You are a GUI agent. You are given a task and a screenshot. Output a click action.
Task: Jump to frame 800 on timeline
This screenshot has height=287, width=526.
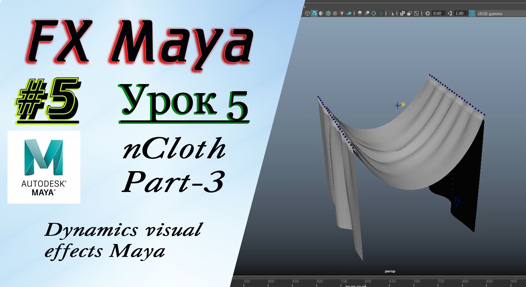pyautogui.click(x=465, y=281)
